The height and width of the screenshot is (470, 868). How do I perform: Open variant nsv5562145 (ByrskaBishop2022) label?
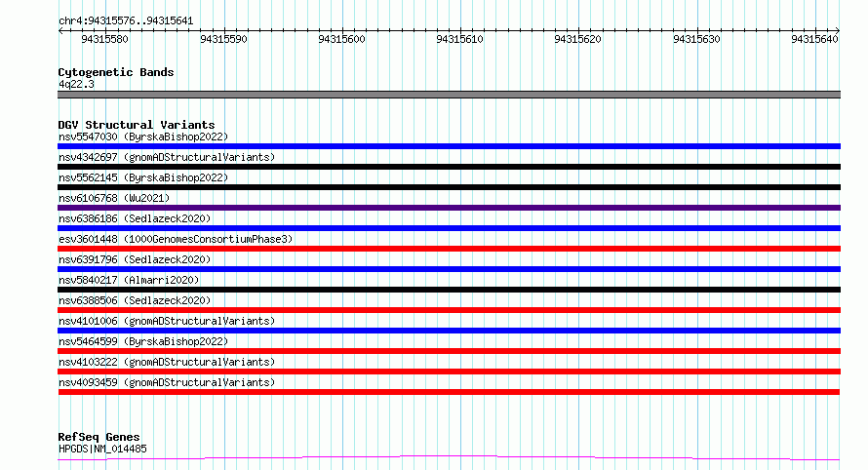[143, 177]
